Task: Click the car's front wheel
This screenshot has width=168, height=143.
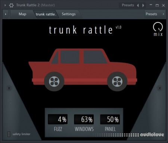Action: pos(117,82)
